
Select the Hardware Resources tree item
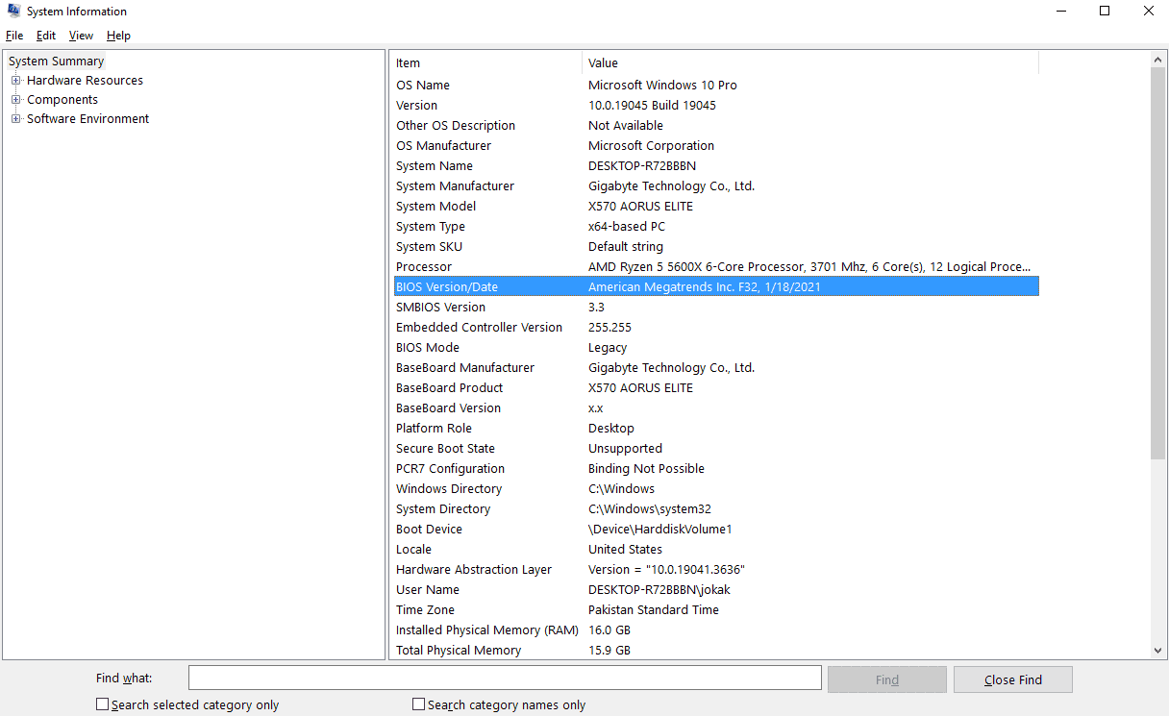click(85, 81)
